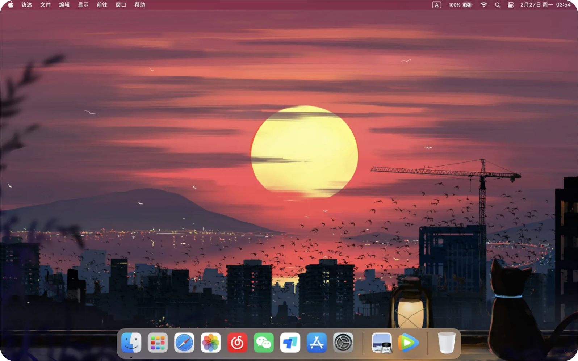Open the 文件 menu

[45, 5]
